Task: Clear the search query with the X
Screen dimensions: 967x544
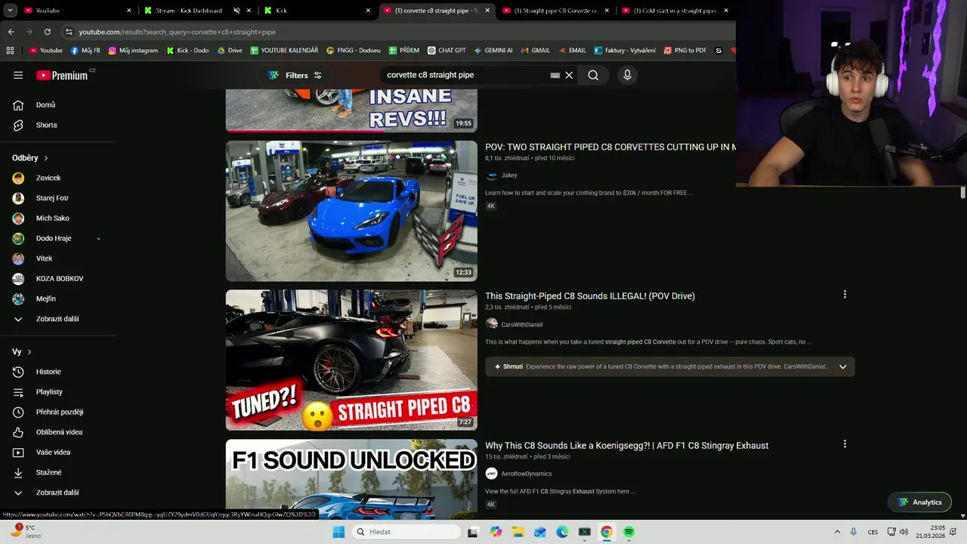Action: tap(569, 75)
